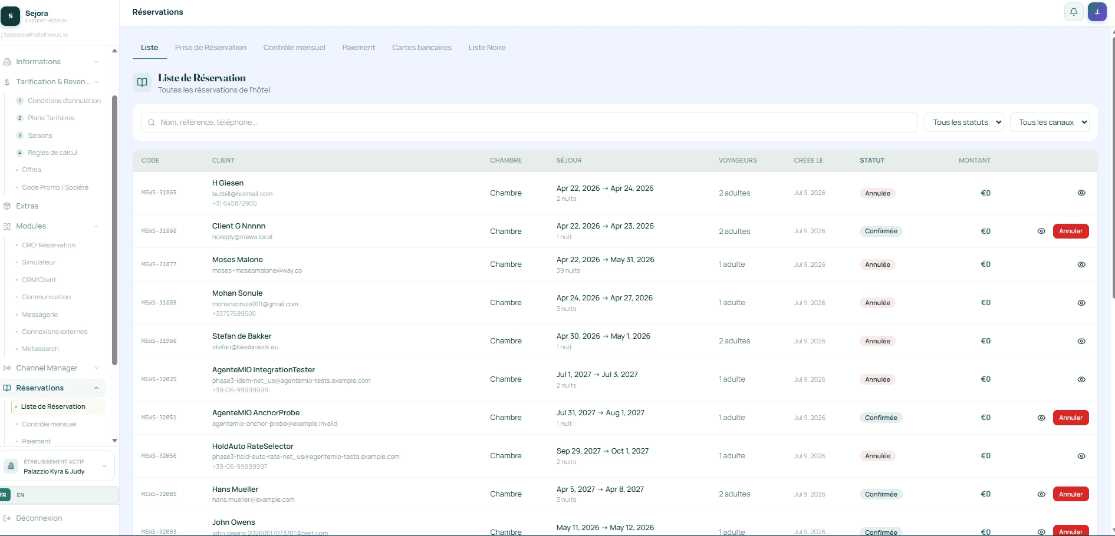1115x536 pixels.
Task: Switch the language to FR
Action: point(3,495)
